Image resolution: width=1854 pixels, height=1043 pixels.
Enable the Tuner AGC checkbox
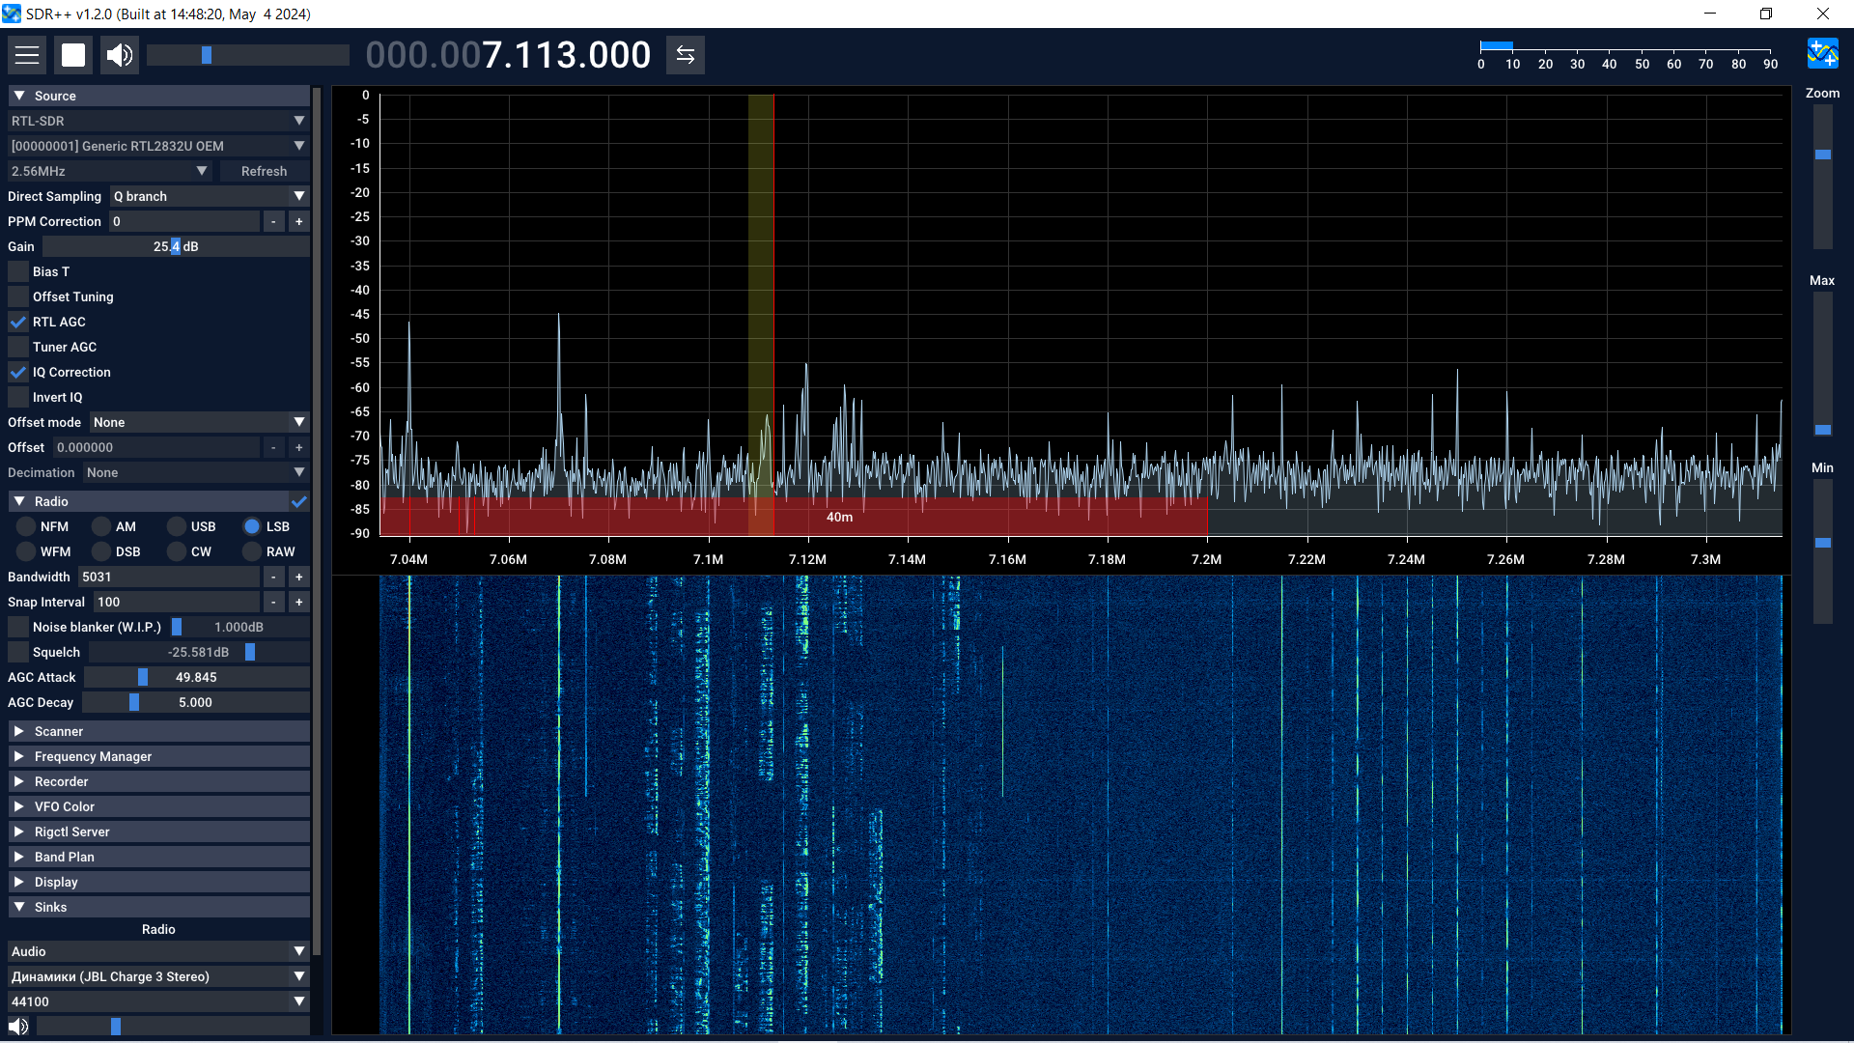pos(18,347)
